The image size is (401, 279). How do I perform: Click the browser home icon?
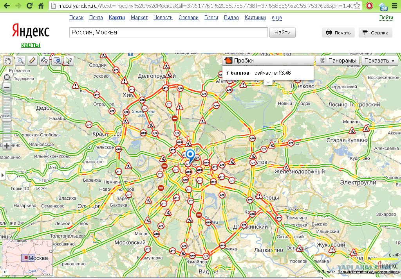(x=41, y=5)
